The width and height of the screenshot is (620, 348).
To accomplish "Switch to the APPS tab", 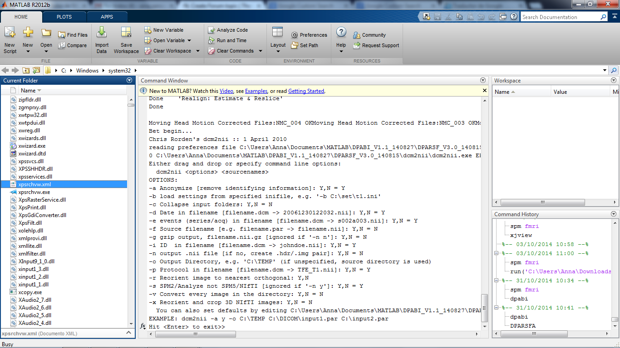I will tap(107, 17).
